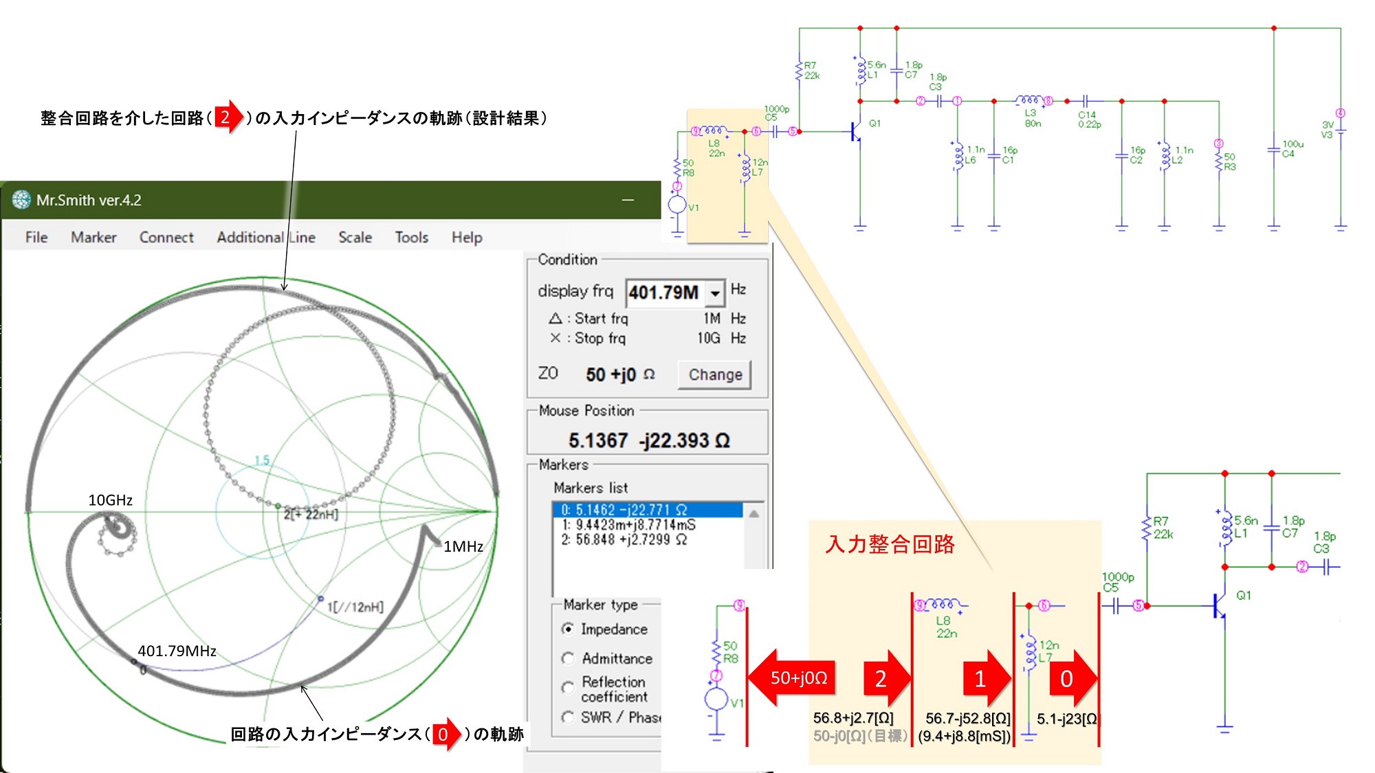Image resolution: width=1375 pixels, height=773 pixels.
Task: Click the display frq value 401.79M
Action: pyautogui.click(x=665, y=293)
